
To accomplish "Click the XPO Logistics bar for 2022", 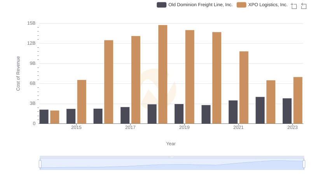I will click(x=271, y=102).
